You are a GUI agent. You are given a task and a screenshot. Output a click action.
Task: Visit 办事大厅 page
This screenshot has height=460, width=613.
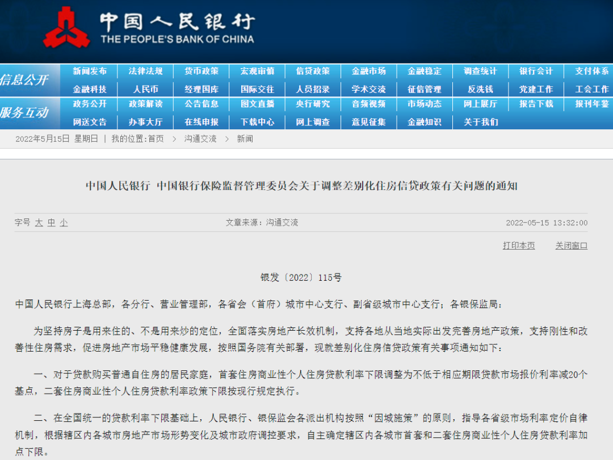145,123
